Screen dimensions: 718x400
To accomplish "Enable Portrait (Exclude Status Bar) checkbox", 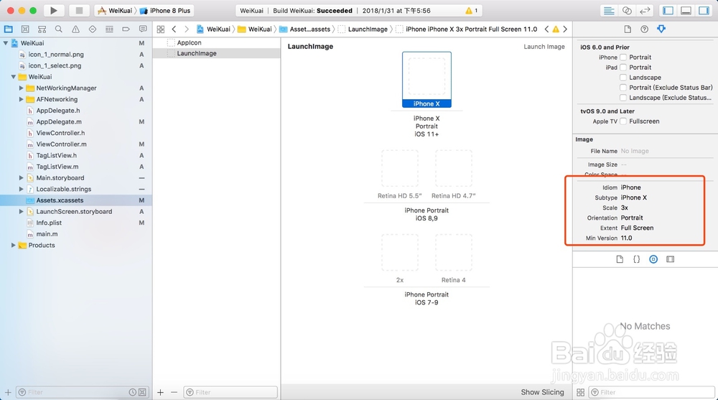I will coord(623,88).
